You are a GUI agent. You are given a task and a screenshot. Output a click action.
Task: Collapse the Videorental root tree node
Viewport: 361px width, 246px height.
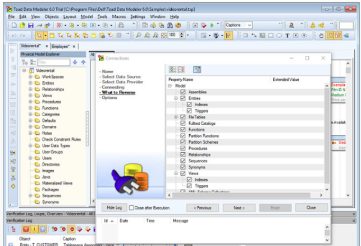click(x=24, y=70)
